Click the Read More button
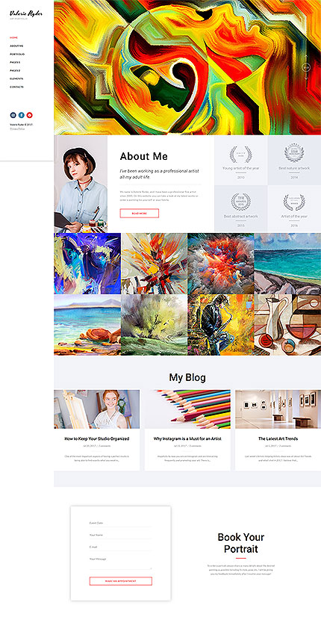Viewport: 321px width, 620px height. point(139,213)
